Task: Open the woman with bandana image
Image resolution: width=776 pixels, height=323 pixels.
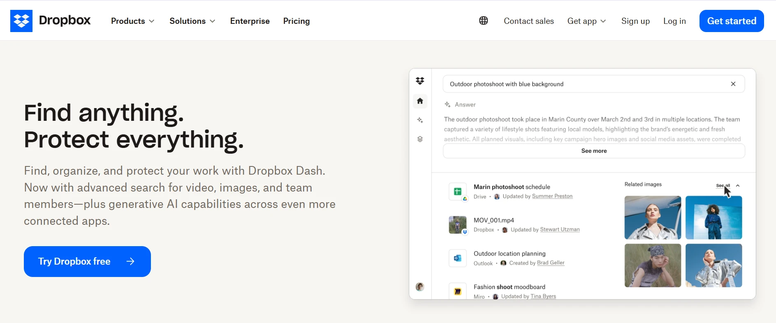Action: click(653, 265)
